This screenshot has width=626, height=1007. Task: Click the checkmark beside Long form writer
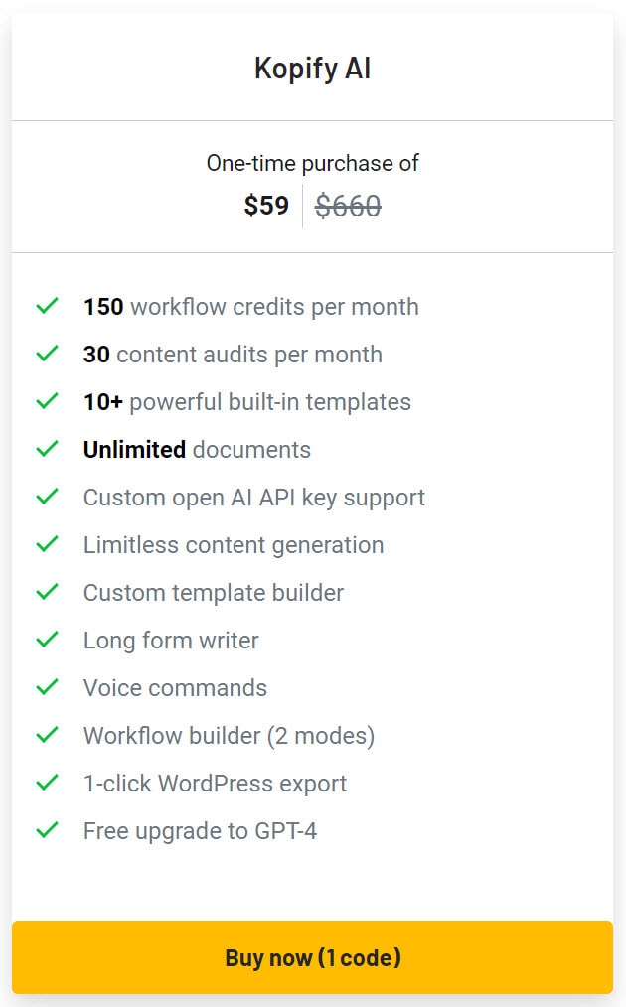coord(46,641)
